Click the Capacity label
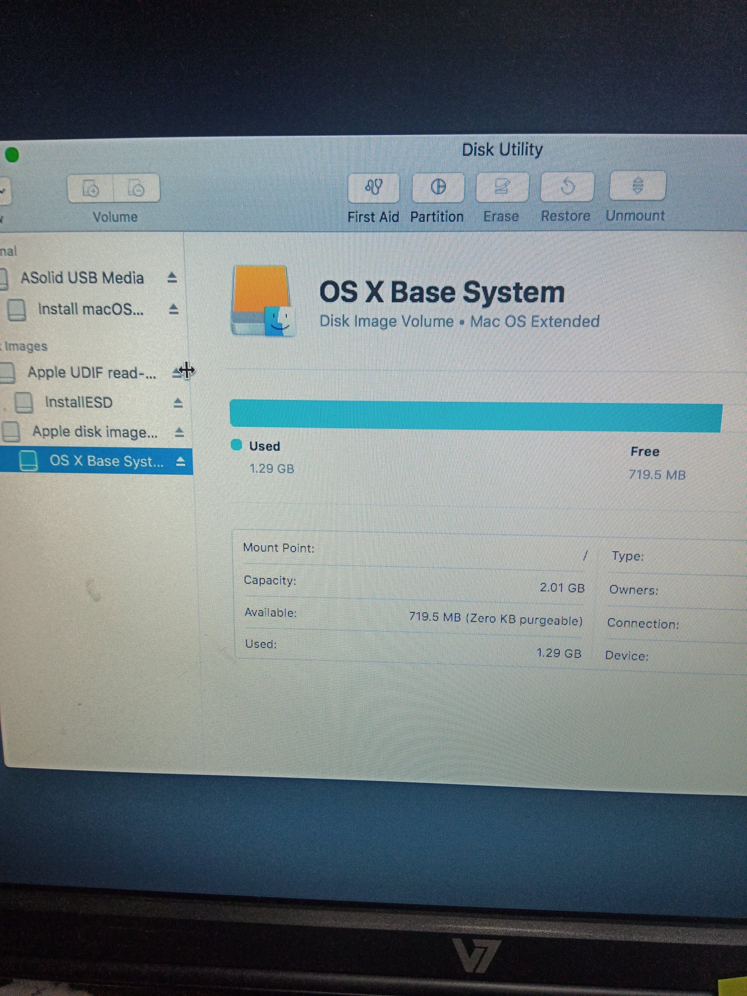Image resolution: width=747 pixels, height=996 pixels. pos(270,580)
